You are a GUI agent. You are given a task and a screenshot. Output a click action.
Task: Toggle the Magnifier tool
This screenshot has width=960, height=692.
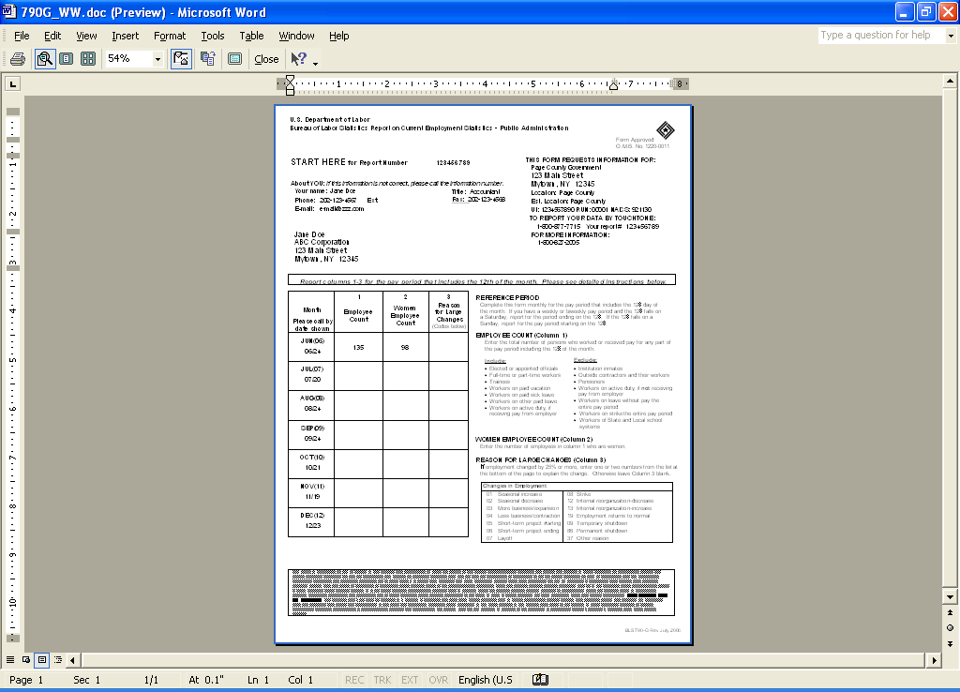[x=44, y=59]
